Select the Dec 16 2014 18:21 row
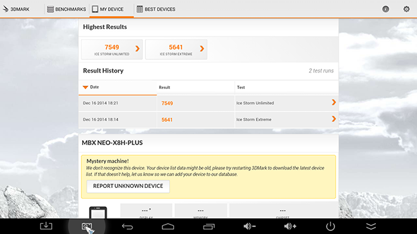The height and width of the screenshot is (234, 417). pos(208,103)
